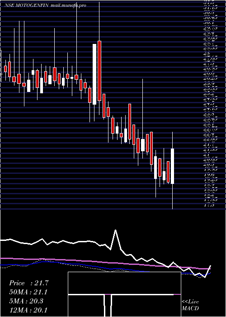Click the '29.4' label on the price axis

(208, 34)
